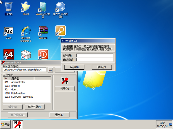Click the 用户名 column header

pos(22,78)
